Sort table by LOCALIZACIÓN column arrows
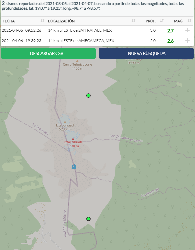The width and height of the screenshot is (195, 250). pyautogui.click(x=133, y=21)
